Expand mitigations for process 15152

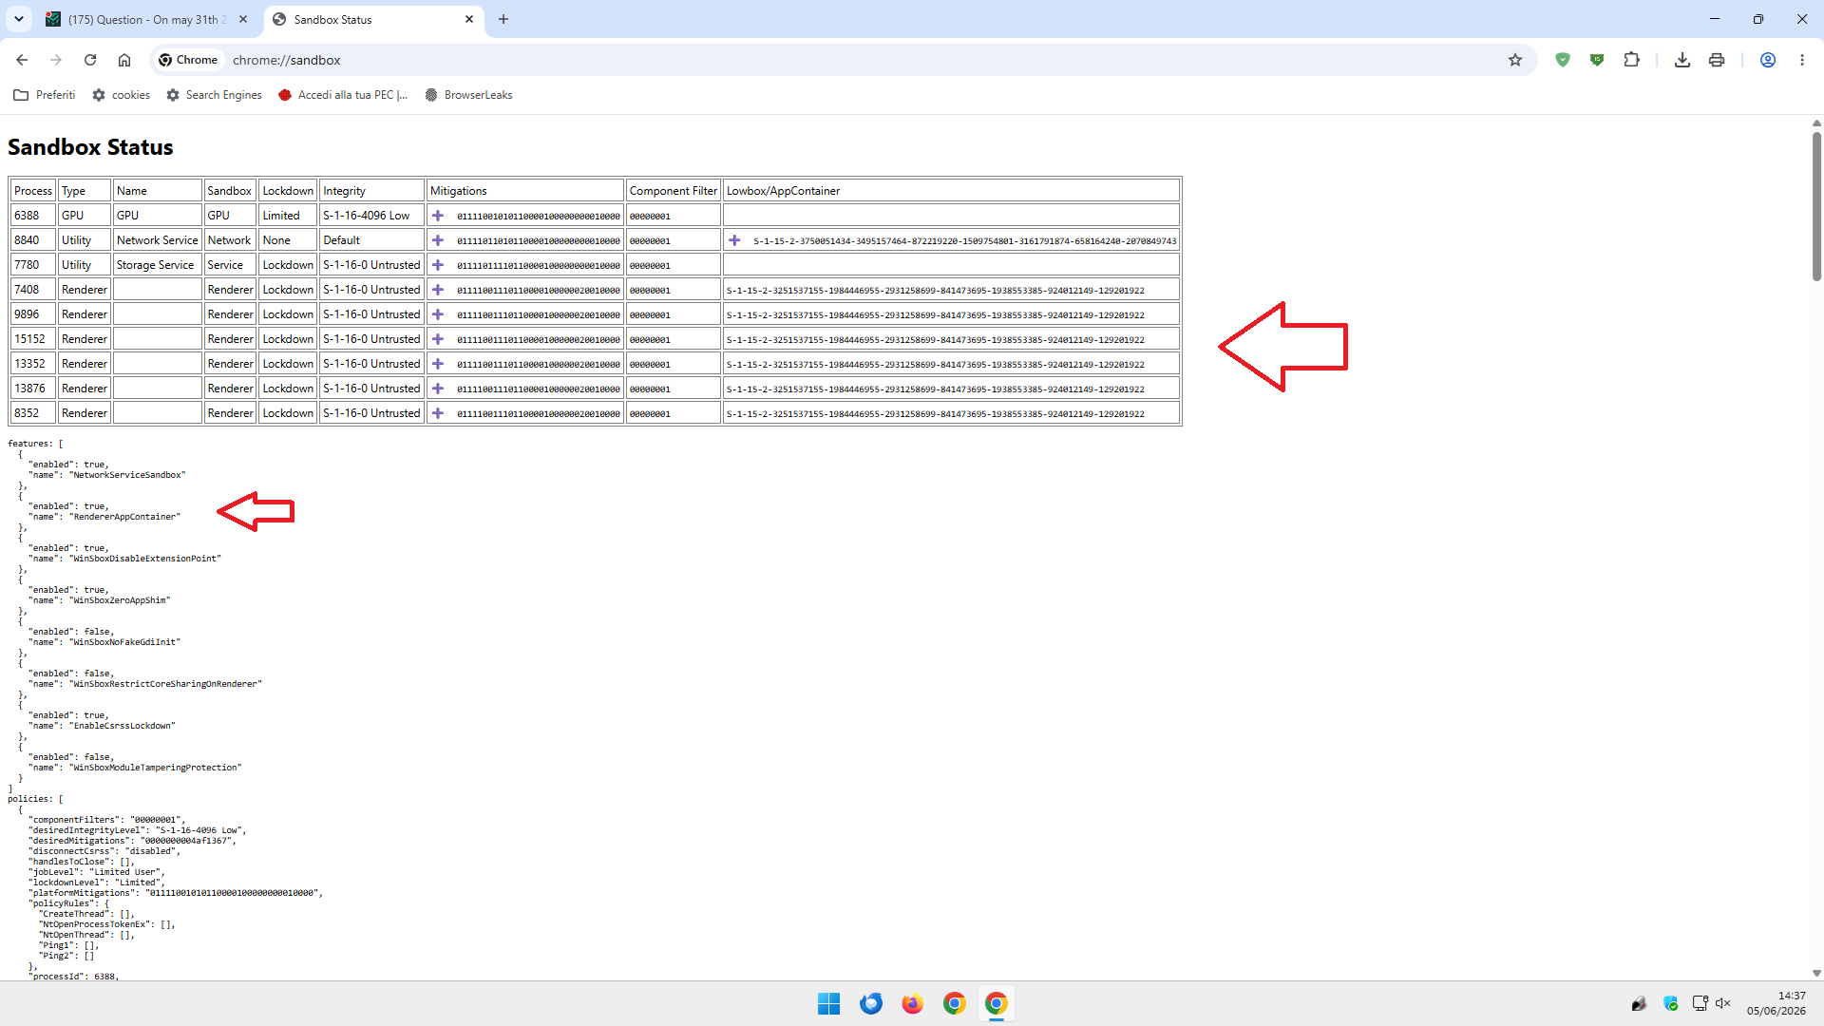[438, 339]
